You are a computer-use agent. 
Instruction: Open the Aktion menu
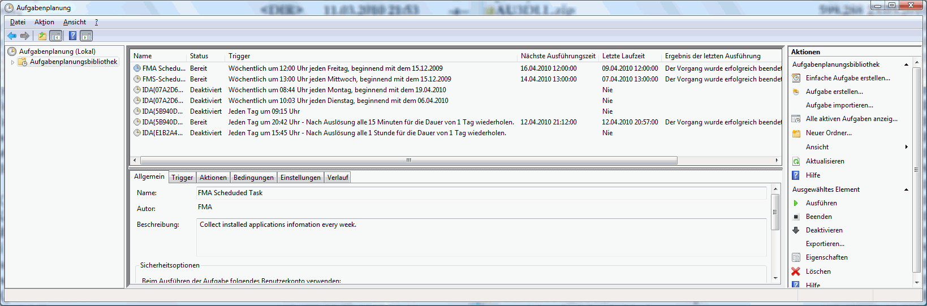coord(44,22)
